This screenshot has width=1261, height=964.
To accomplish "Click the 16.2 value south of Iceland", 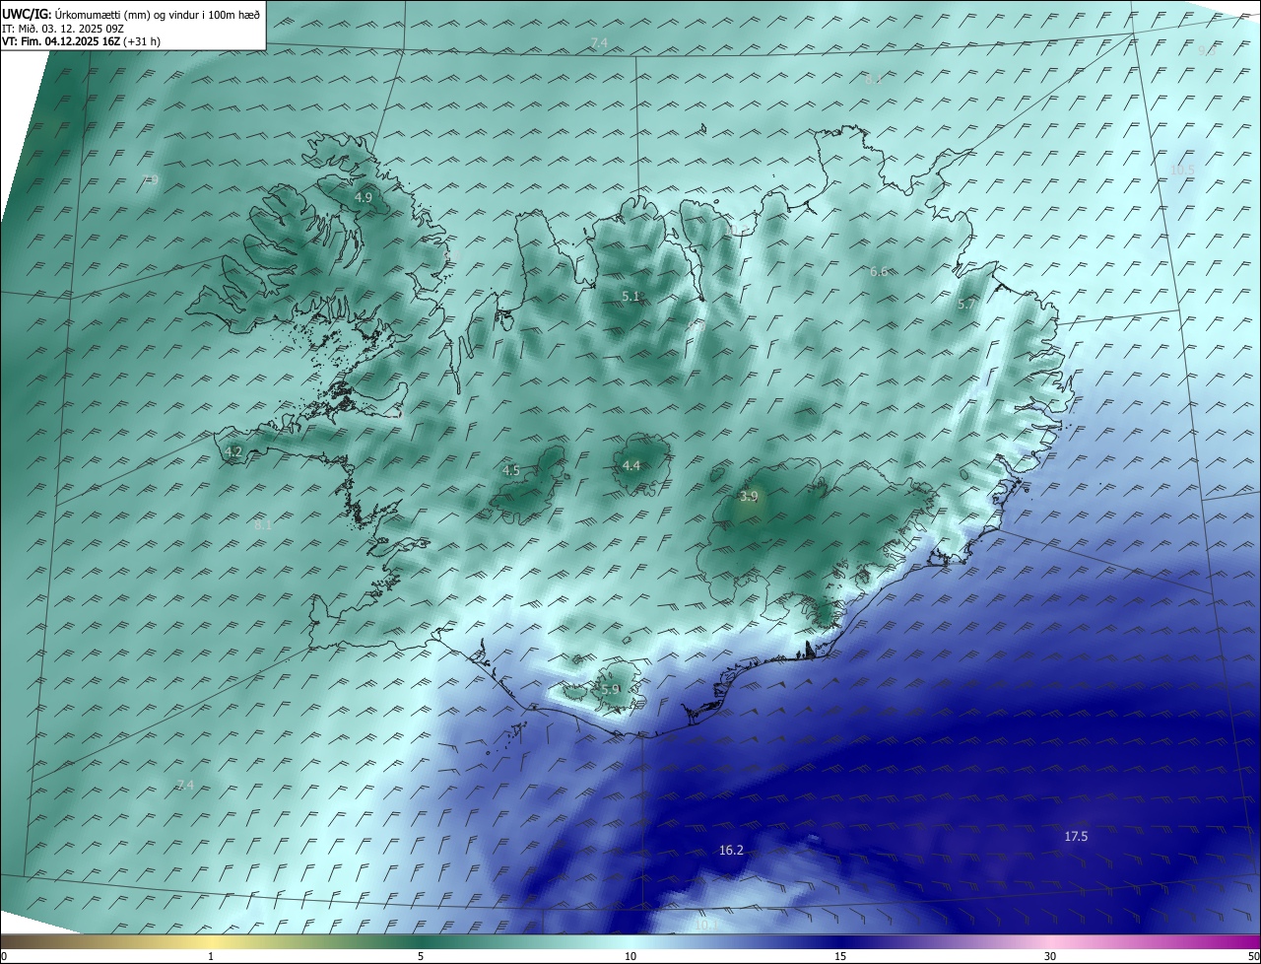I will click(x=731, y=850).
